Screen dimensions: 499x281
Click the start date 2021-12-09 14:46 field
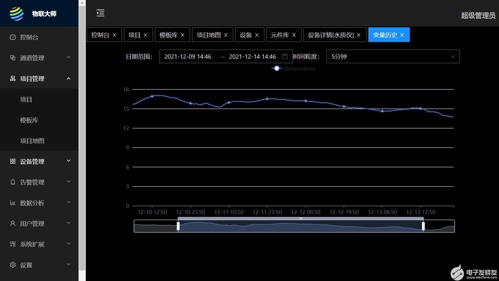[x=187, y=56]
